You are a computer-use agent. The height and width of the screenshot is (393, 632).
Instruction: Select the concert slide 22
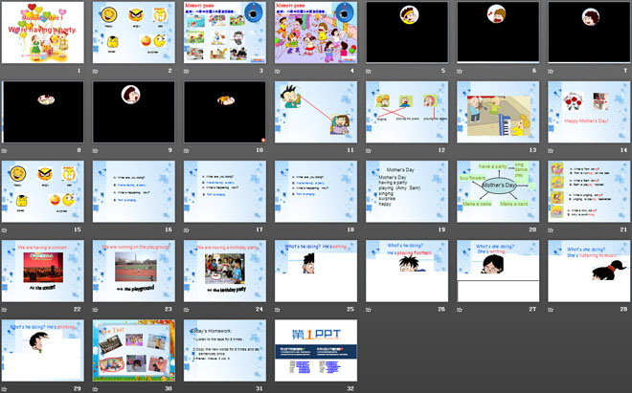(x=43, y=271)
